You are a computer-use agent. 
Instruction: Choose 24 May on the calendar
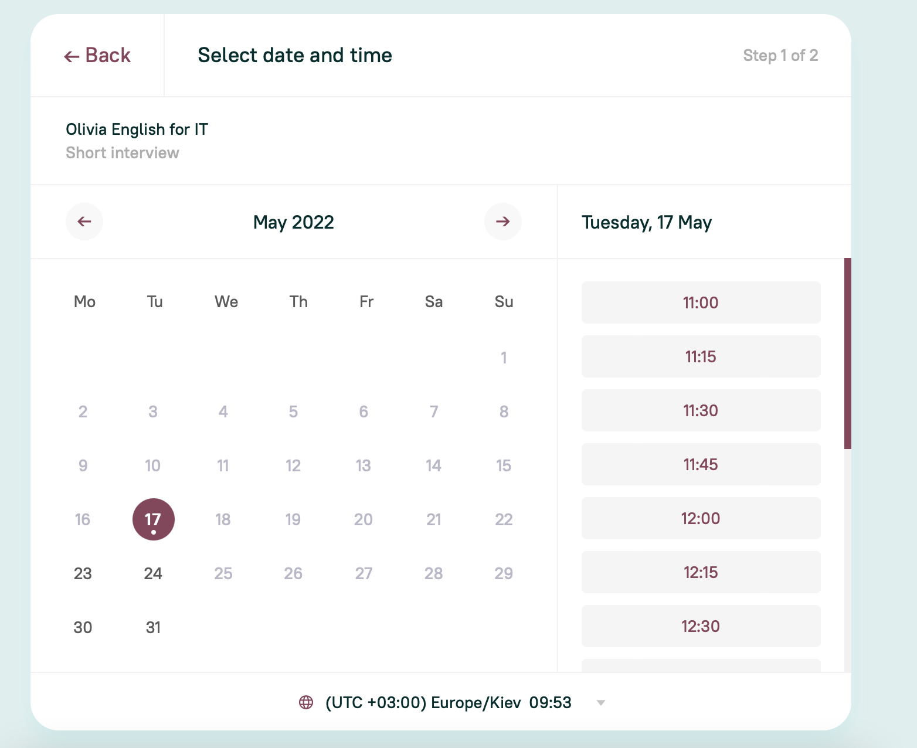(x=153, y=573)
